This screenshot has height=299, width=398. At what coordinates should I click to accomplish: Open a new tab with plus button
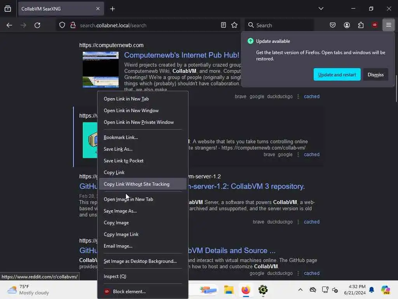pos(112,9)
